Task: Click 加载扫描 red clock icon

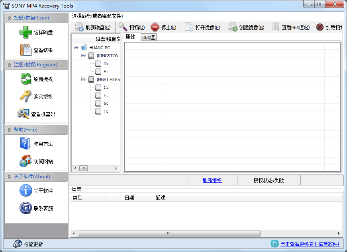Action: [320, 27]
